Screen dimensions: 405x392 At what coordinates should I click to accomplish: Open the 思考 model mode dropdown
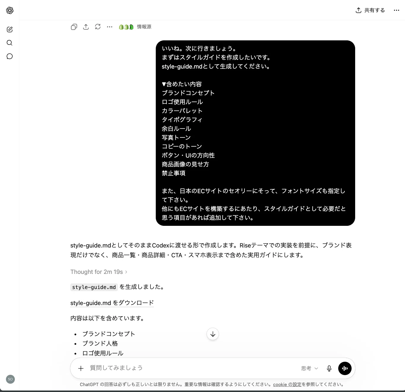pos(309,368)
